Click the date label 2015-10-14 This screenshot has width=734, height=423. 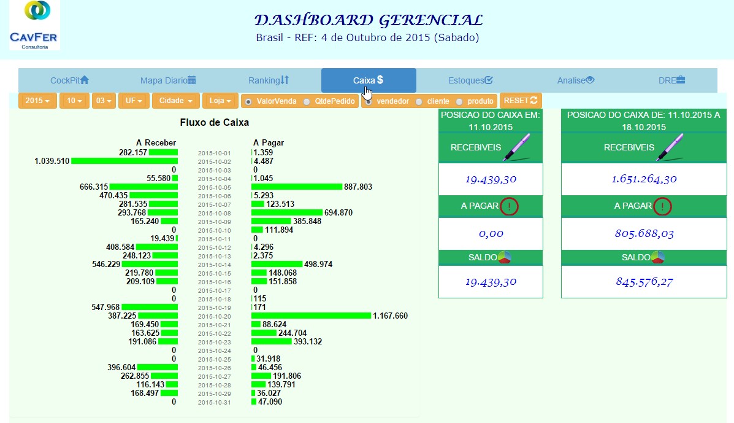(215, 265)
